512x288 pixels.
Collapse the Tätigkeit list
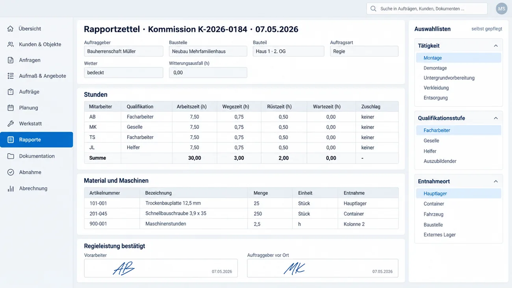coord(495,46)
